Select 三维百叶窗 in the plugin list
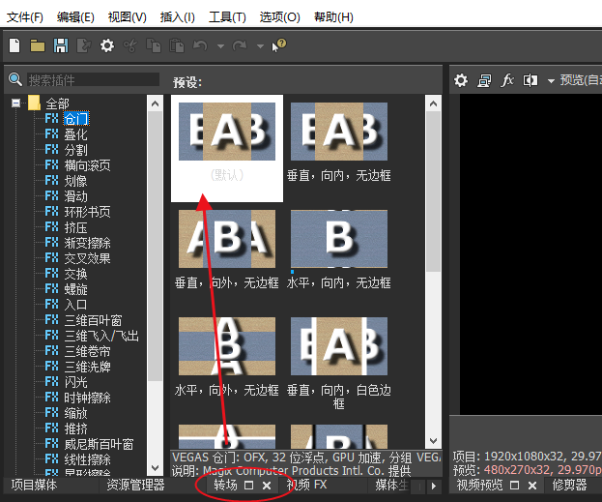 93,320
